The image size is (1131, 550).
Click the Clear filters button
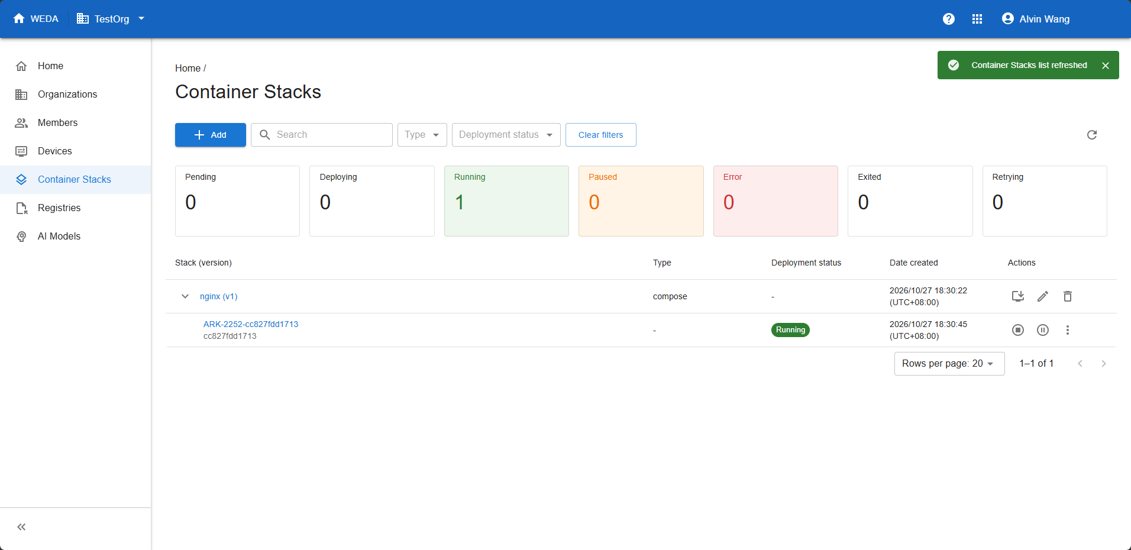tap(601, 135)
